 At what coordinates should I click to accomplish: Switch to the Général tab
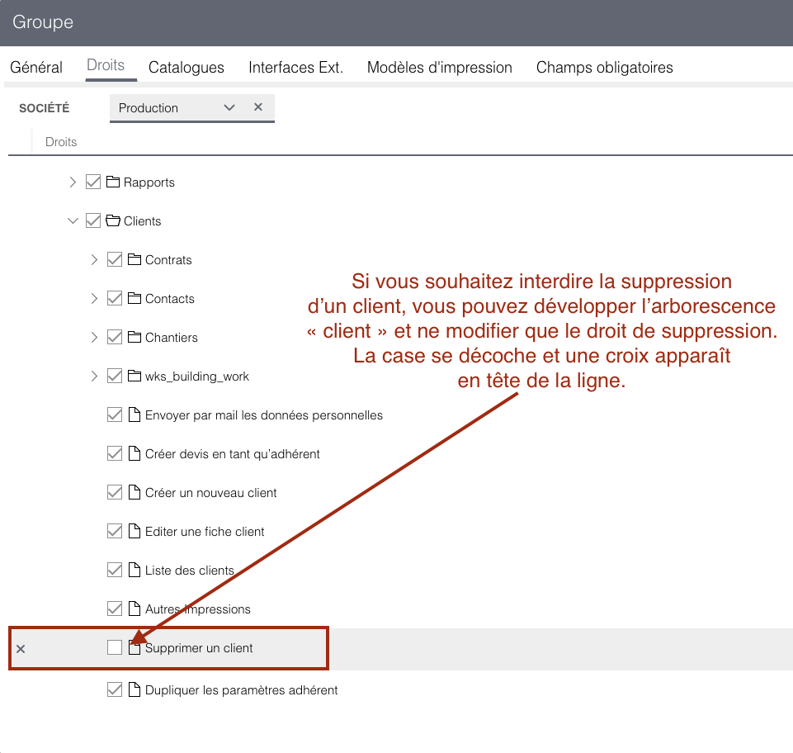pyautogui.click(x=36, y=68)
